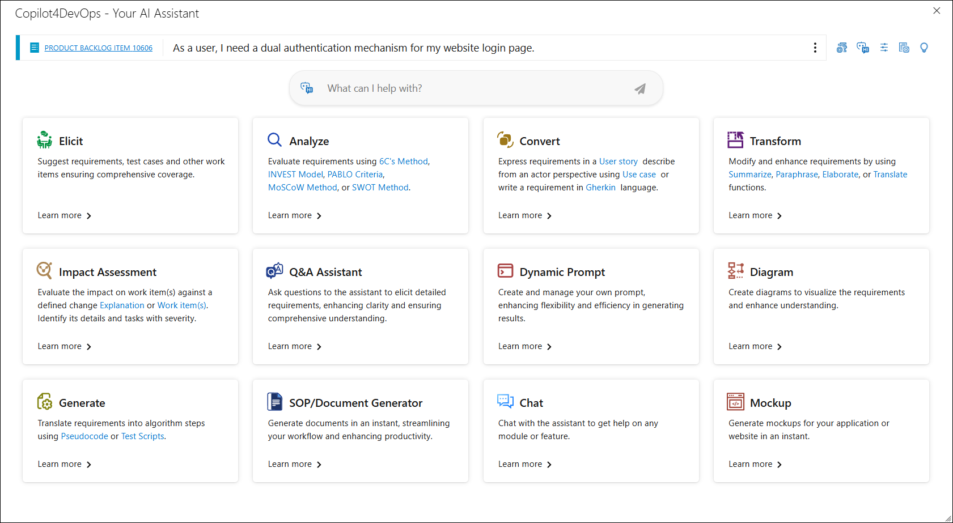
Task: Open the Work item(s) link
Action: point(182,305)
